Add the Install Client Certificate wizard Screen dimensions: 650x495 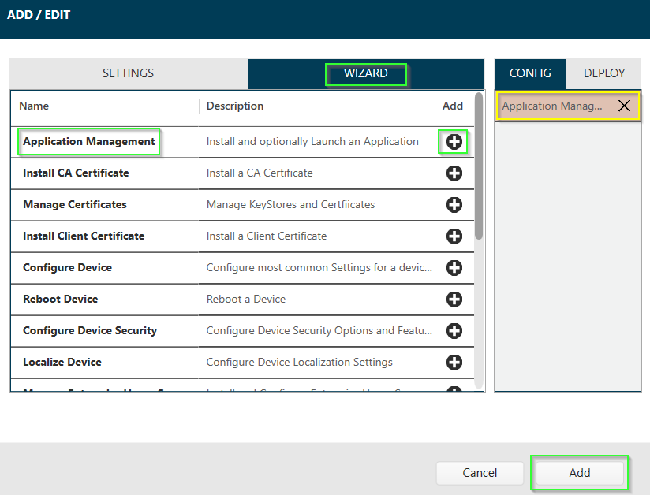(x=454, y=236)
